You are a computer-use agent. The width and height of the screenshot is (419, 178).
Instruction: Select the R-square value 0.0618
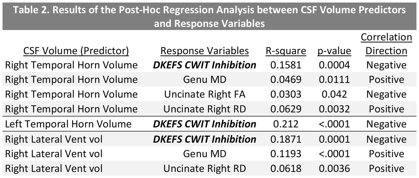286,169
